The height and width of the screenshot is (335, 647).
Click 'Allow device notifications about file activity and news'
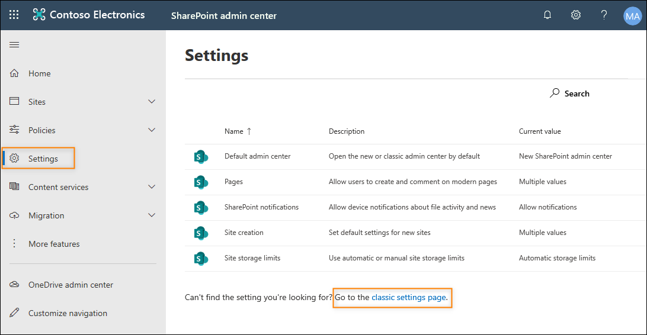pyautogui.click(x=412, y=207)
